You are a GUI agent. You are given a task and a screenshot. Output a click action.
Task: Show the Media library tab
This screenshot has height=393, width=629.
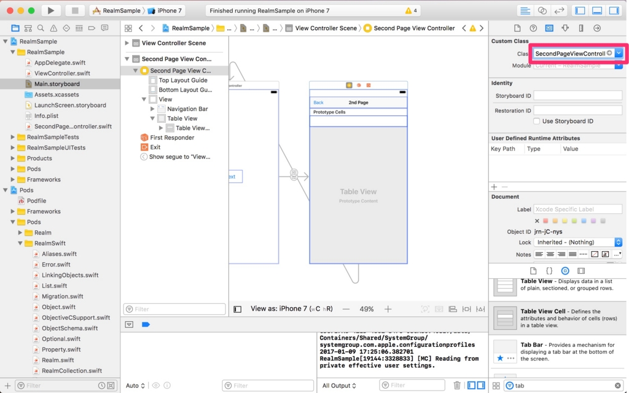[581, 271]
